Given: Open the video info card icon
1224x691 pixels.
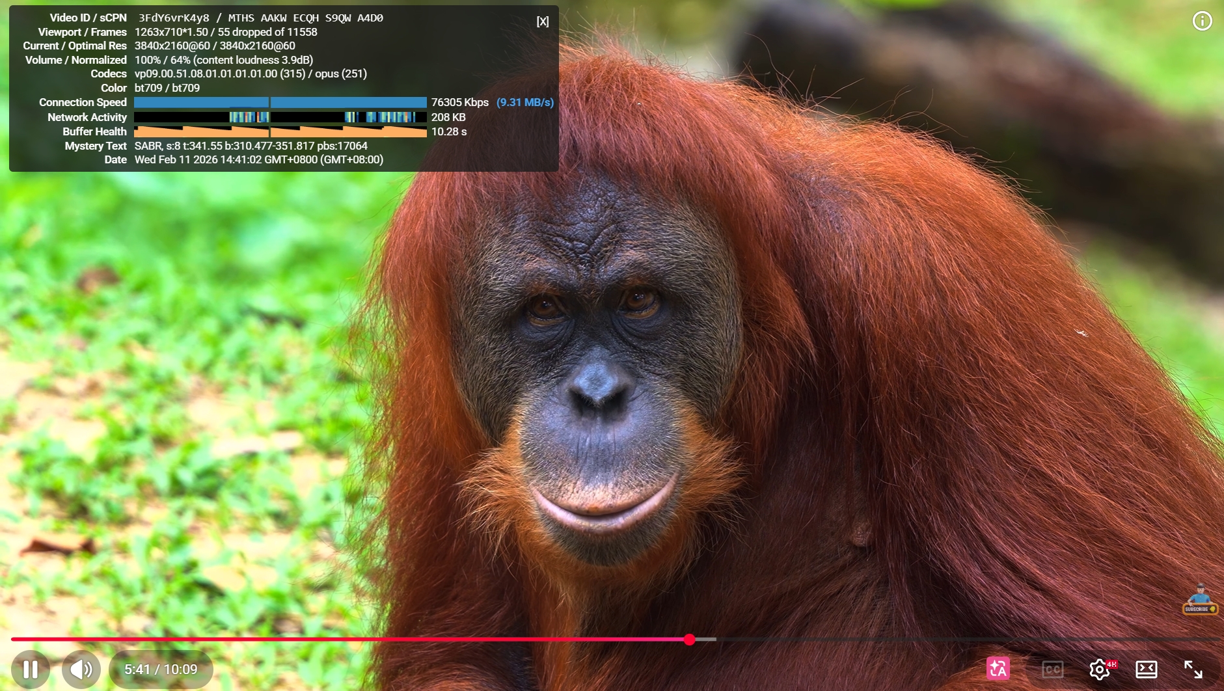Looking at the screenshot, I should 1202,21.
